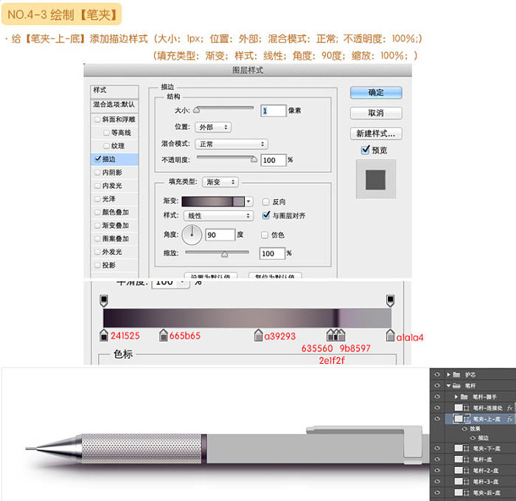The height and width of the screenshot is (501, 516).
Task: Select the 665b65 gradient color stop
Action: click(x=163, y=335)
